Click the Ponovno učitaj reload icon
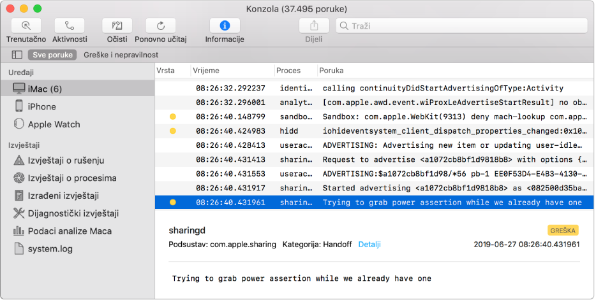 pyautogui.click(x=160, y=25)
